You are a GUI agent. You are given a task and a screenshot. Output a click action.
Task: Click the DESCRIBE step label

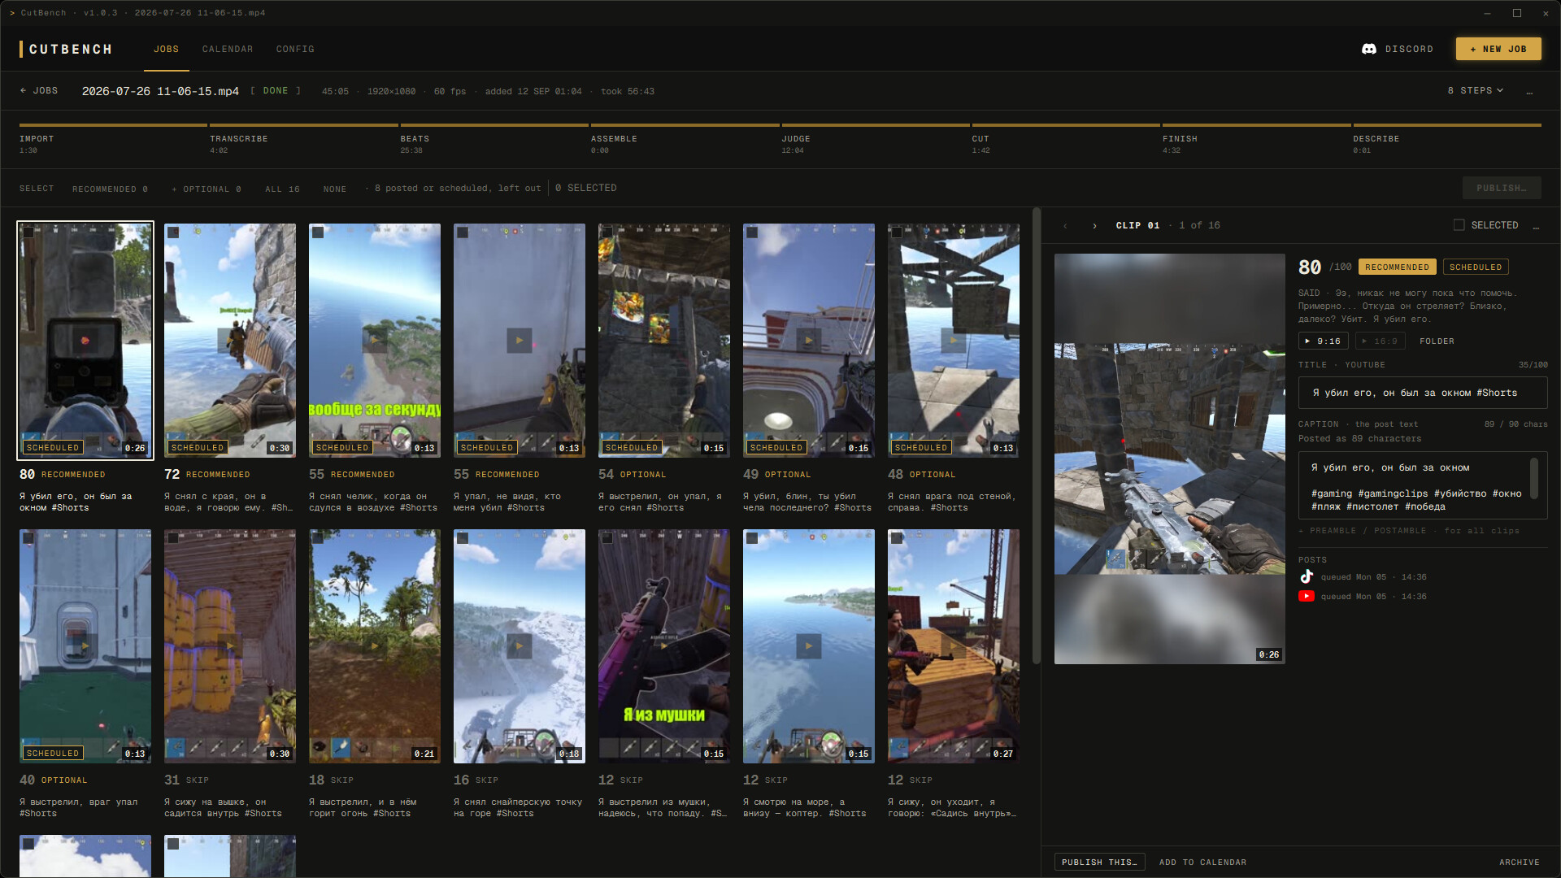pyautogui.click(x=1376, y=139)
